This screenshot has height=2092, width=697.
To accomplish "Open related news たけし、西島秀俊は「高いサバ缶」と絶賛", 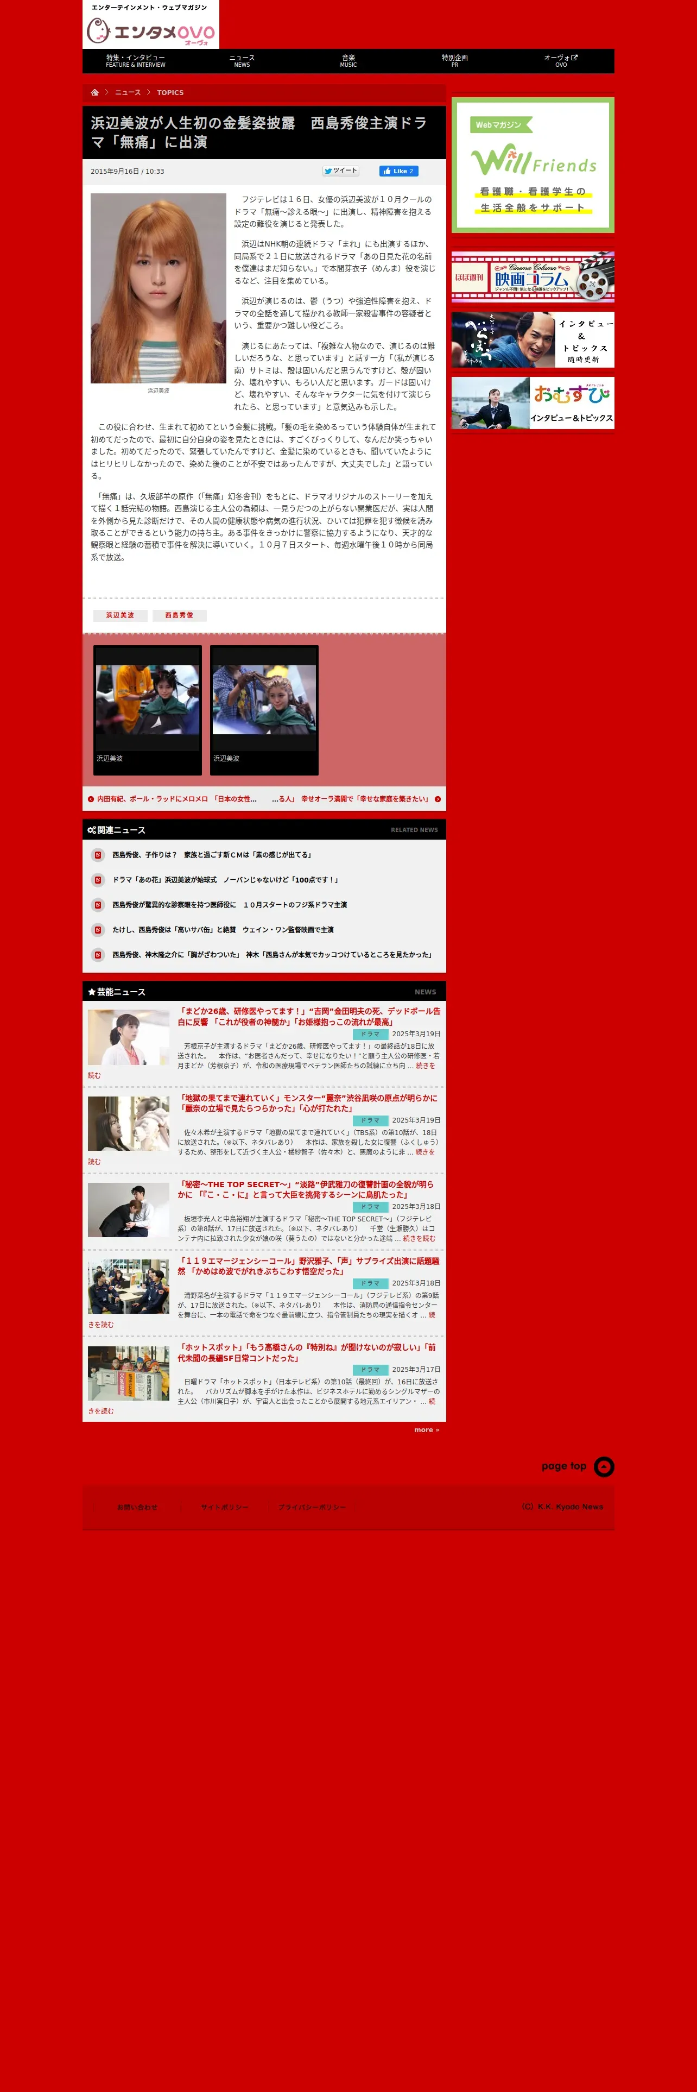I will (223, 930).
